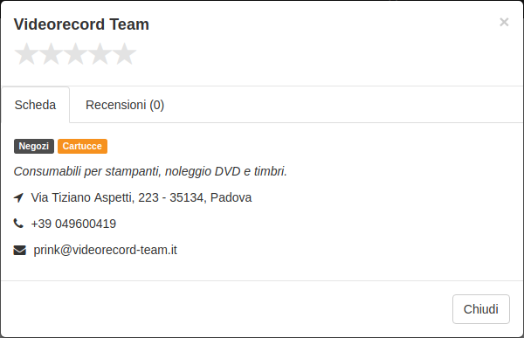Click the Chiudi button

pyautogui.click(x=481, y=309)
